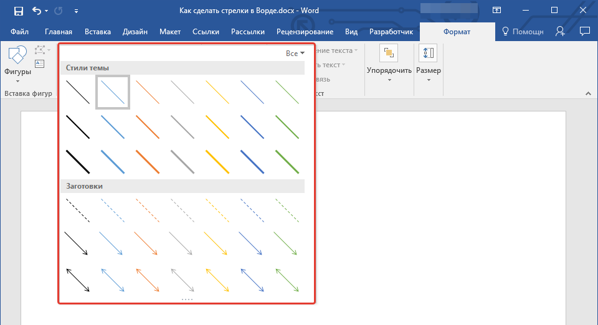Click the Undo arrow icon
The height and width of the screenshot is (325, 598).
tap(36, 11)
